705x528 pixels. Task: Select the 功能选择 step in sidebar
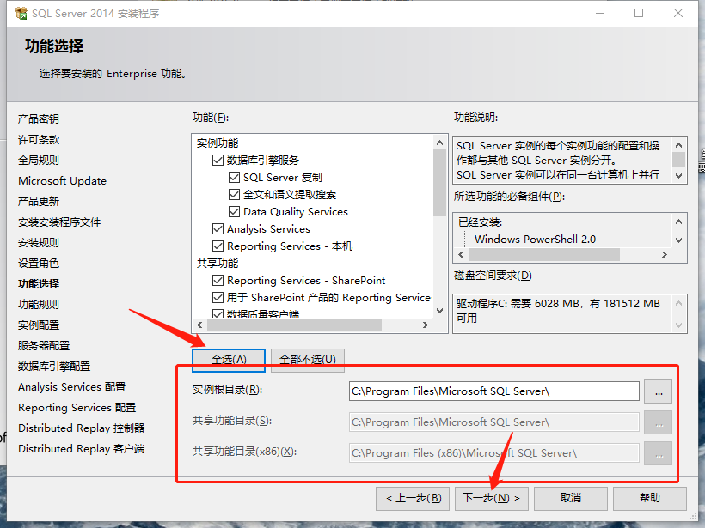(x=39, y=284)
